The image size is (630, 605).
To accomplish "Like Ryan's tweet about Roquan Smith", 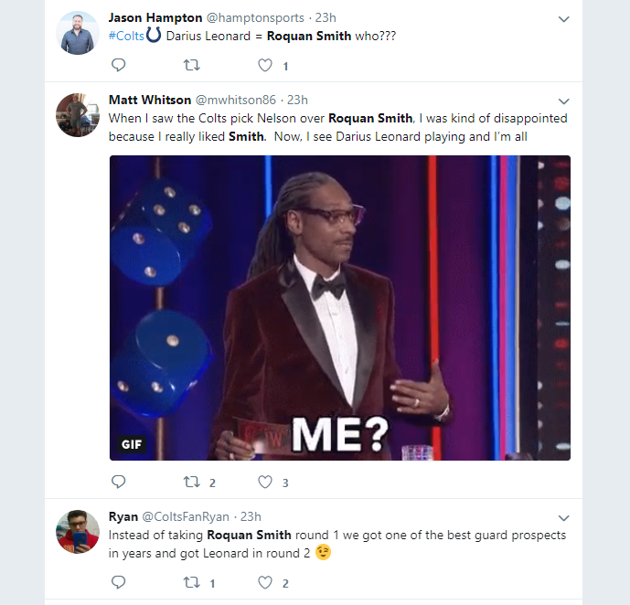I will [265, 582].
